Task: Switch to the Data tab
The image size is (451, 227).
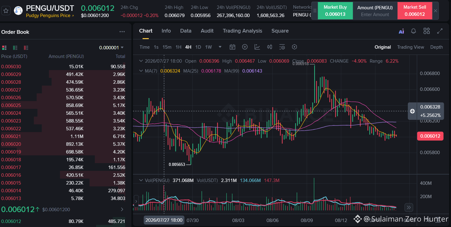Action: (x=186, y=31)
